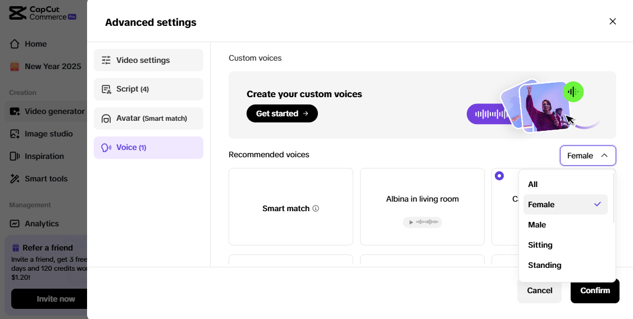Open Analytics from left sidebar

pyautogui.click(x=42, y=224)
